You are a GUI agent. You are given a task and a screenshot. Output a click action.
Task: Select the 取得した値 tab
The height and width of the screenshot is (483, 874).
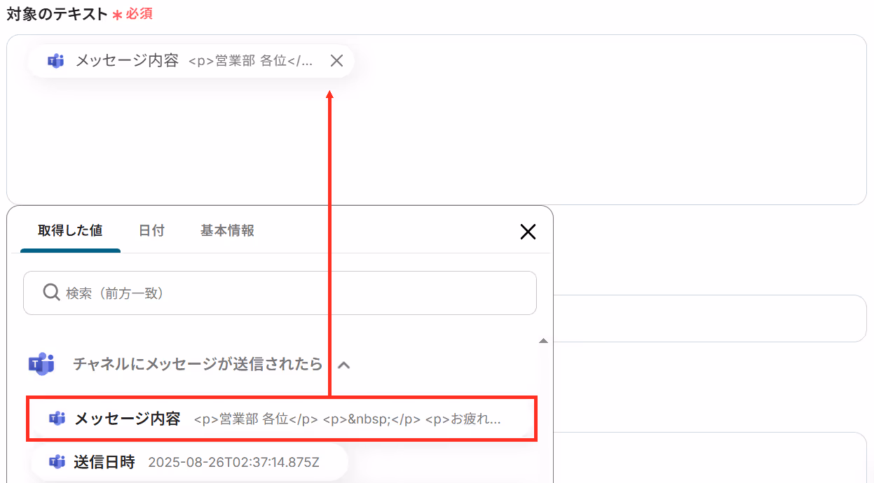70,230
